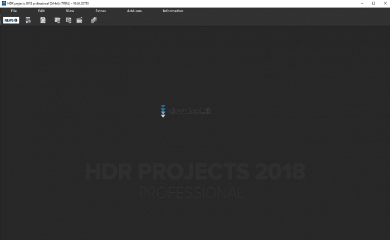Minimize the HDR projects window
This screenshot has height=240, width=390.
362,3
